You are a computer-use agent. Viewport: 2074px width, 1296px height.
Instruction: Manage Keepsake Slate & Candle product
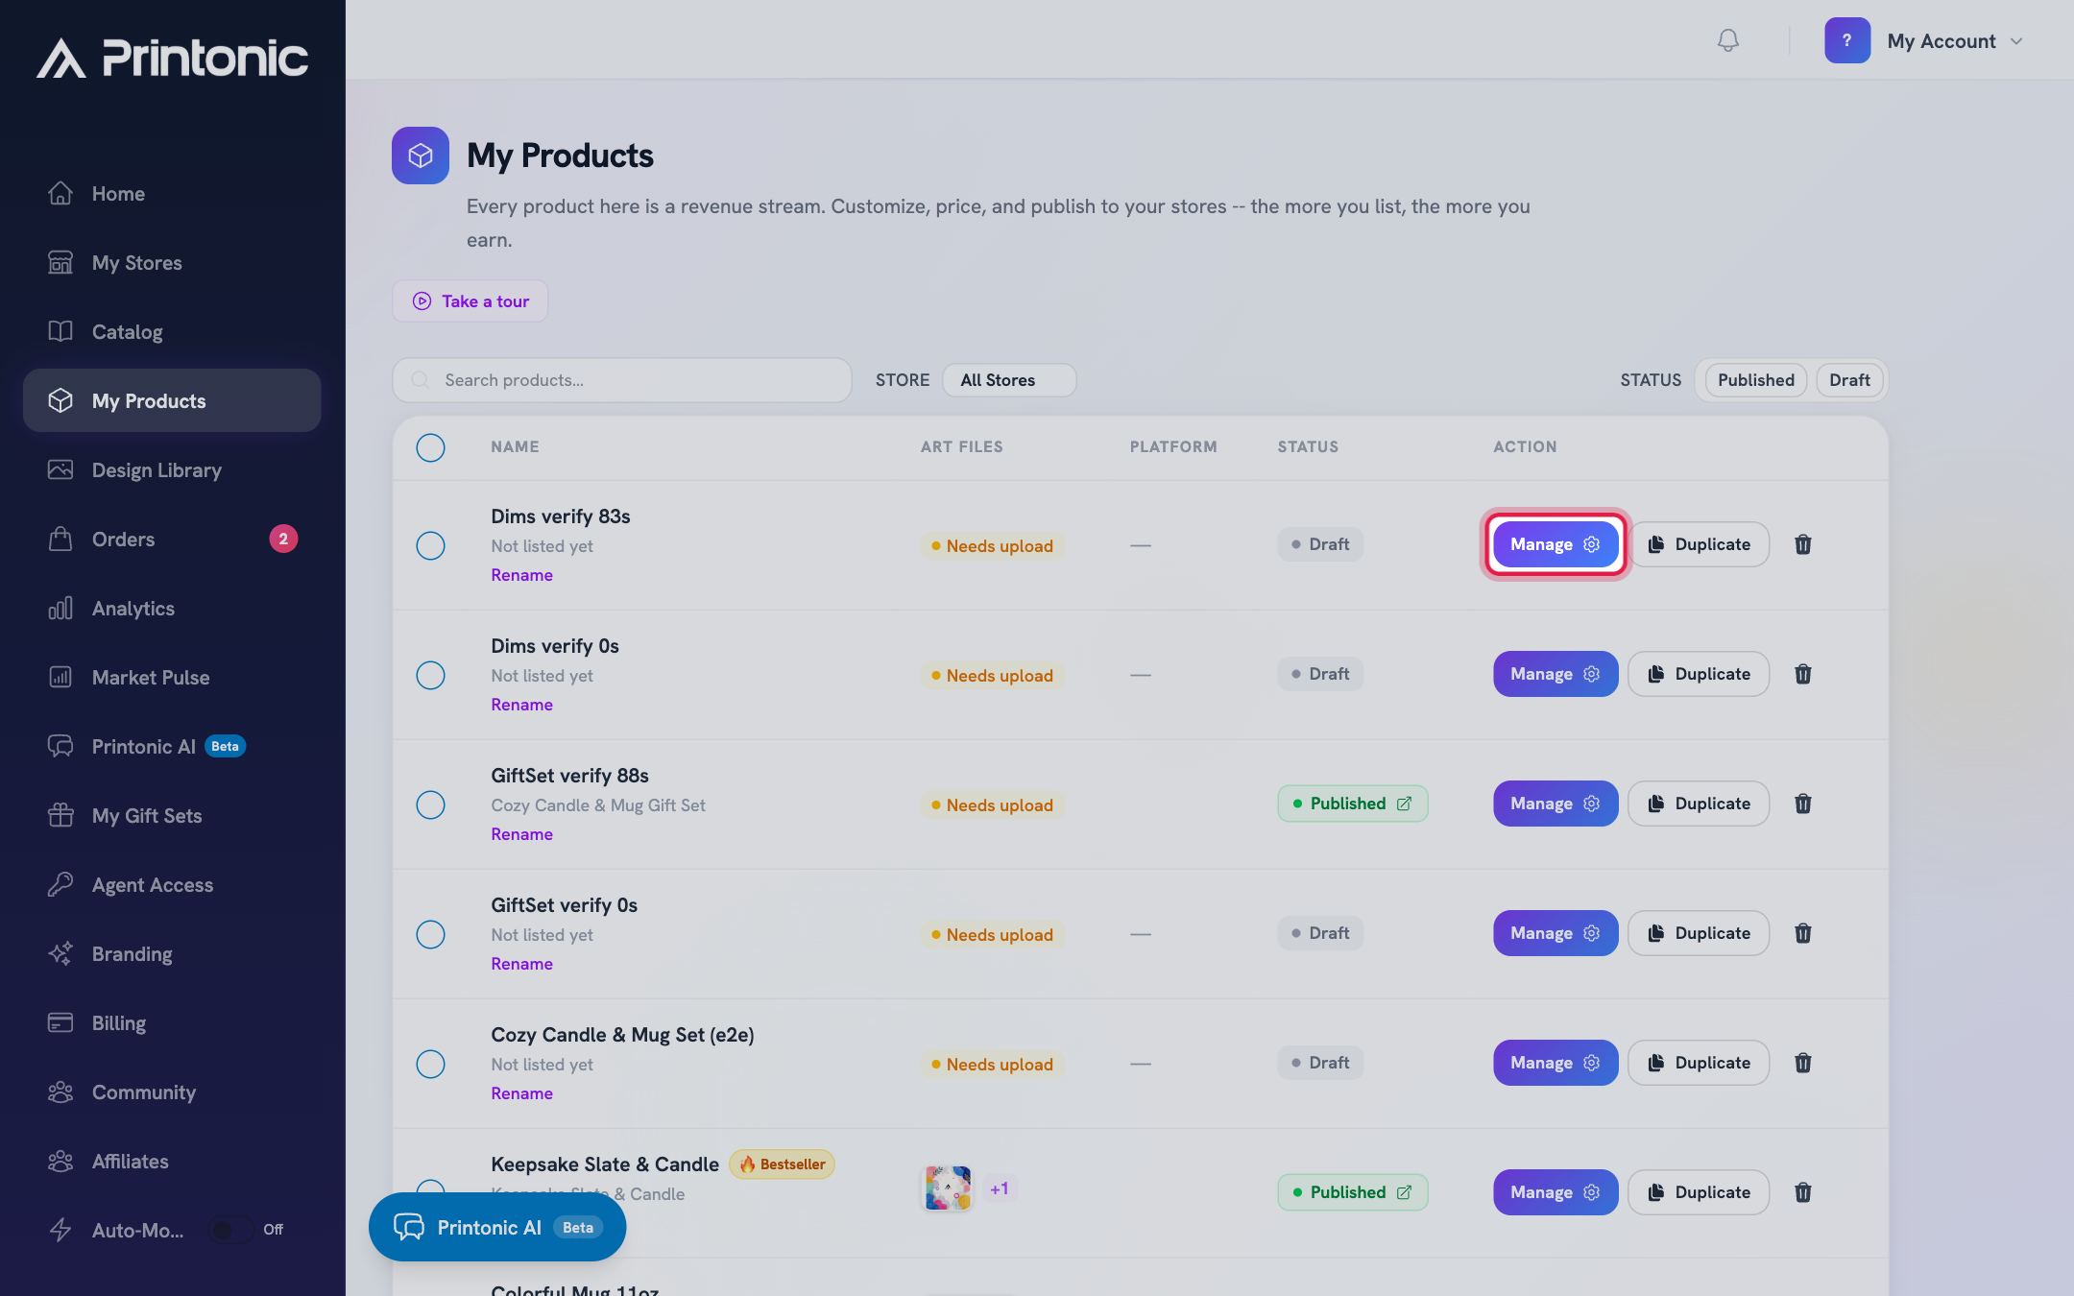coord(1555,1192)
